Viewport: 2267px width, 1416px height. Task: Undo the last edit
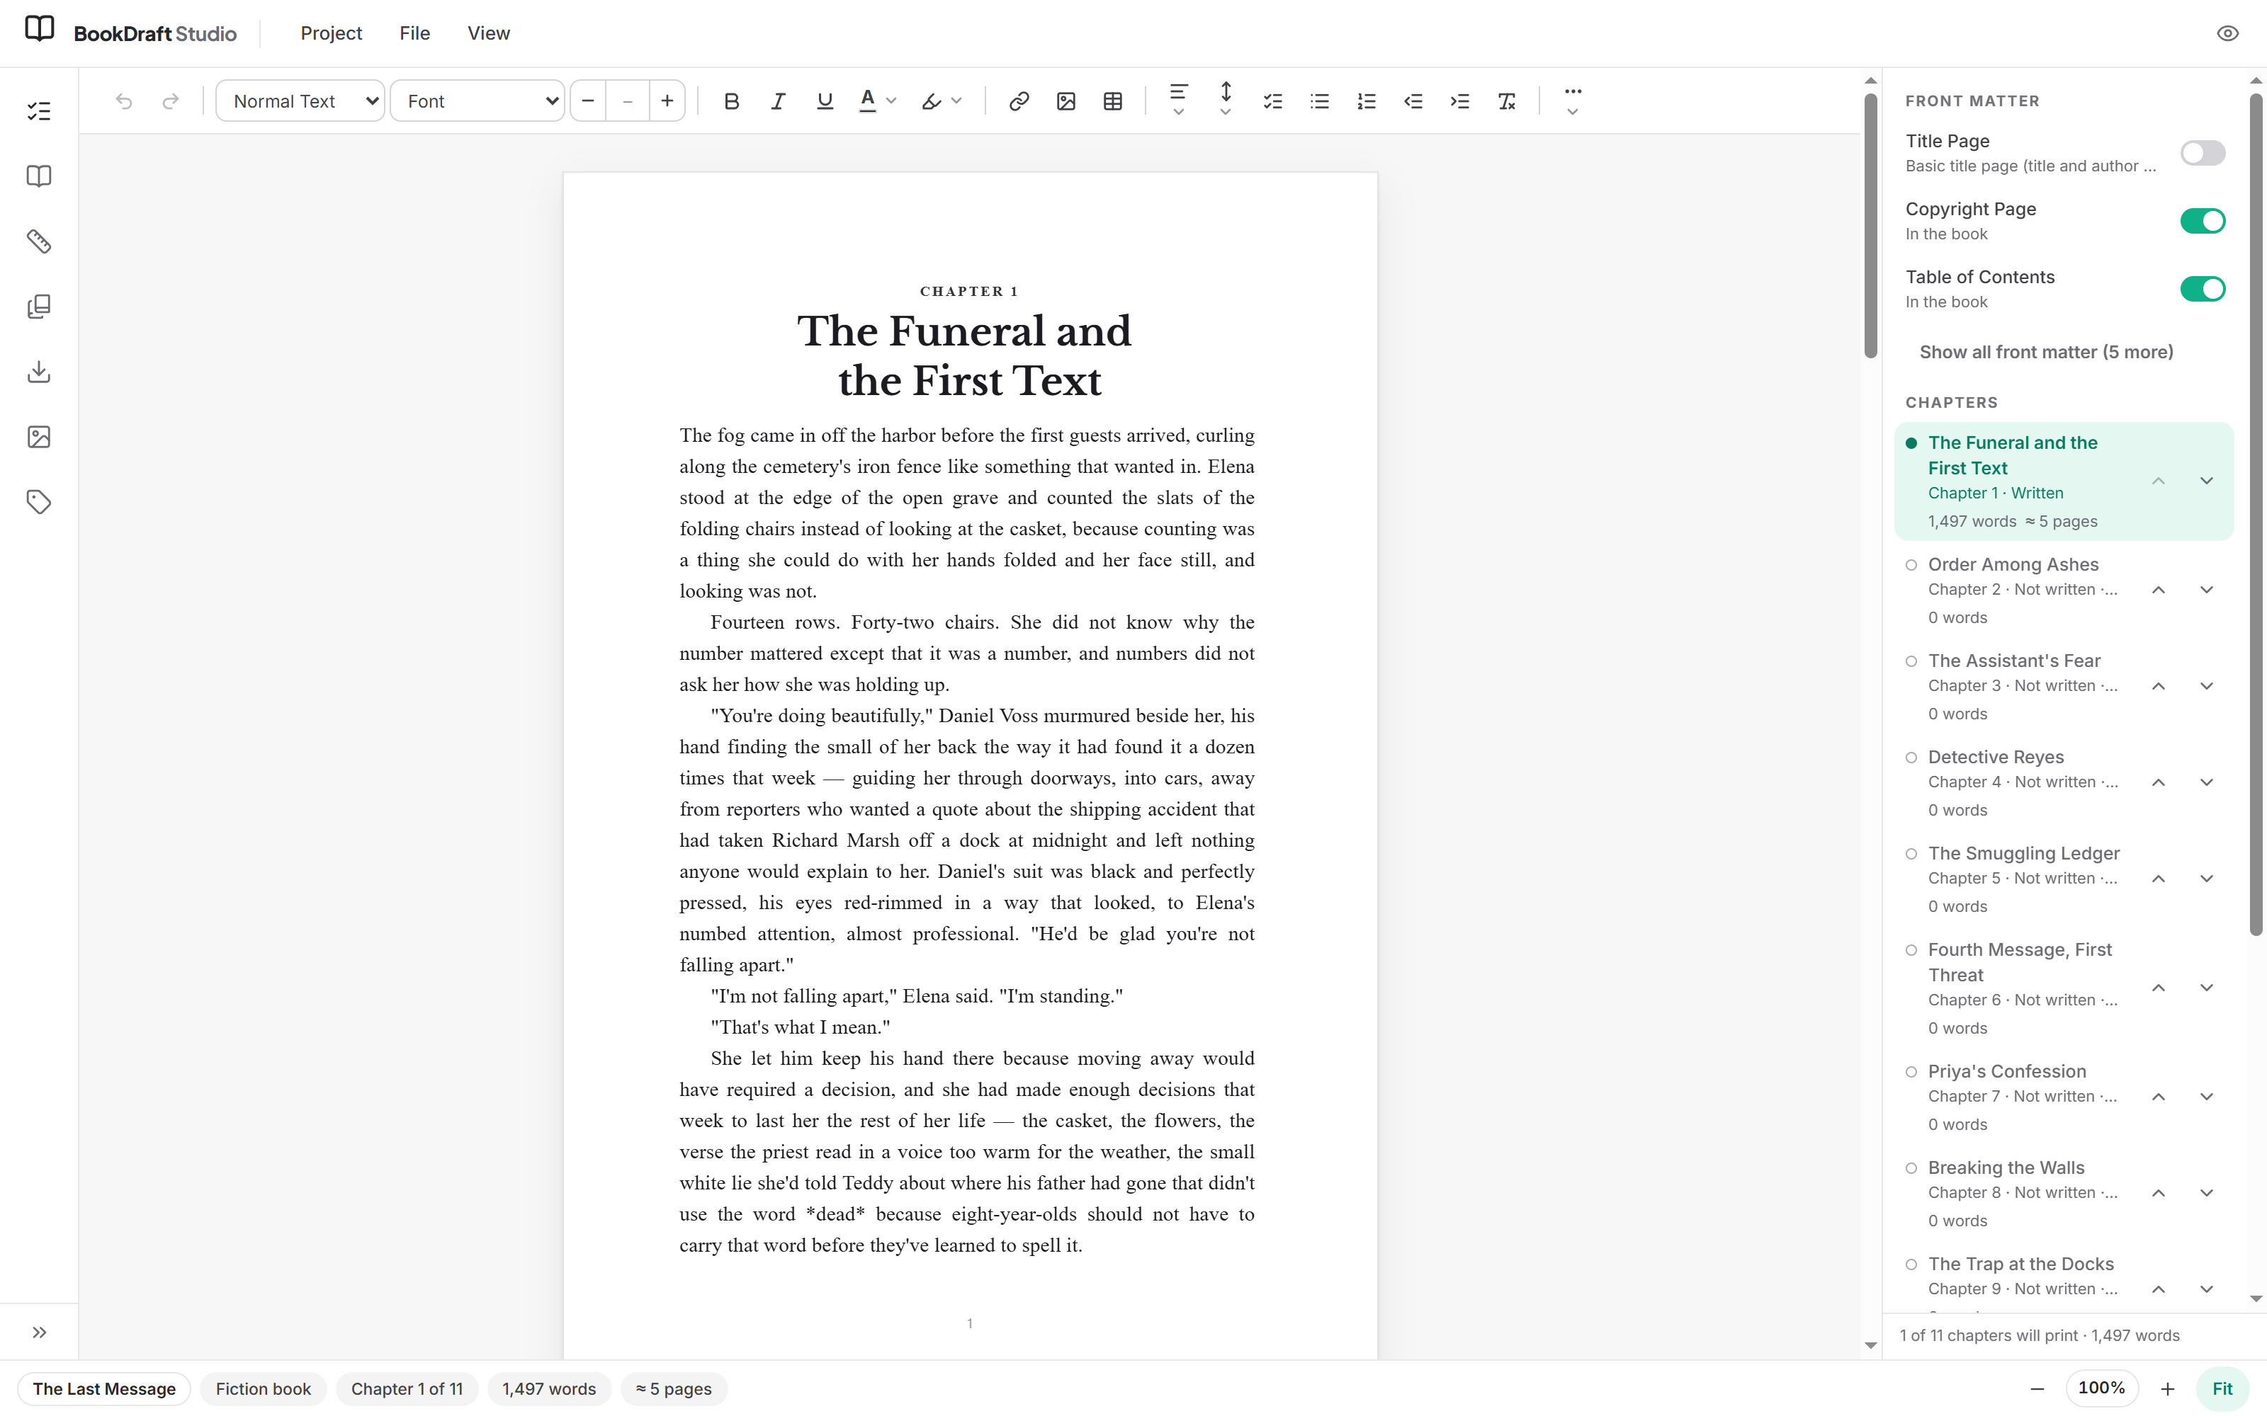point(124,101)
